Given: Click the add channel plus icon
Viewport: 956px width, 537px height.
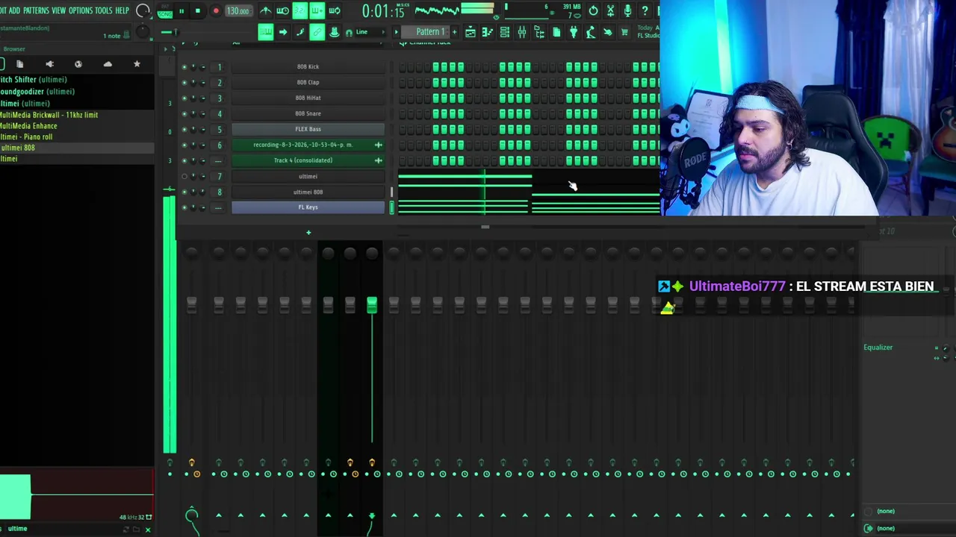Looking at the screenshot, I should (x=308, y=233).
